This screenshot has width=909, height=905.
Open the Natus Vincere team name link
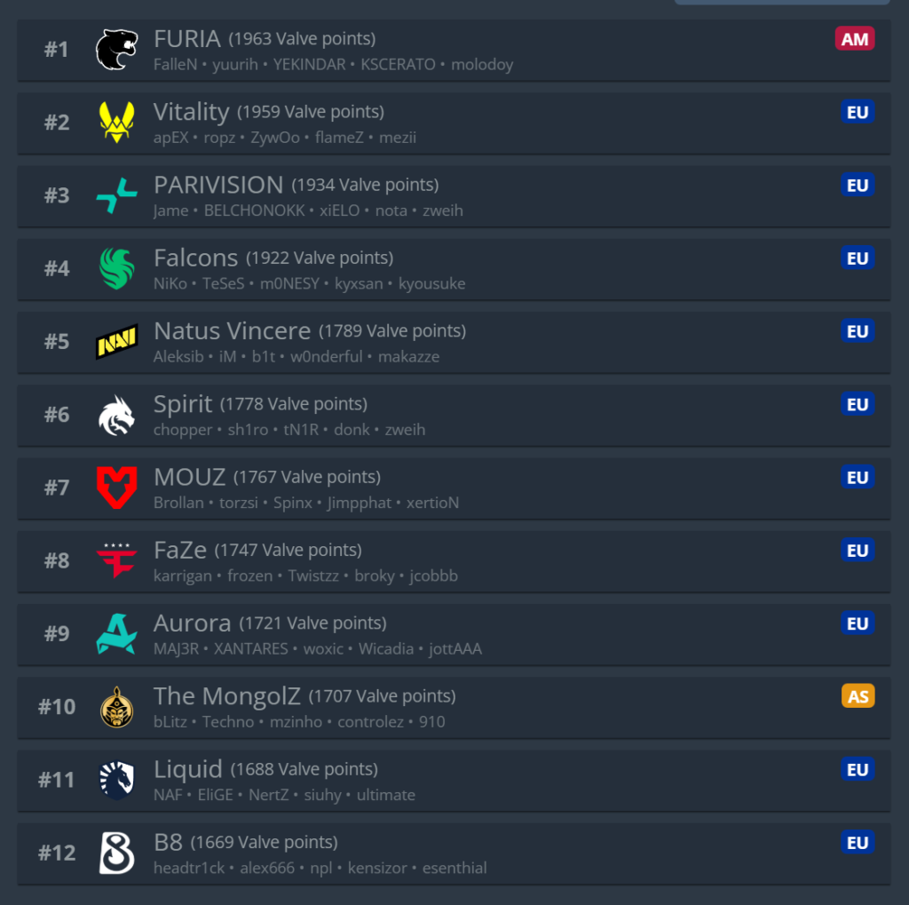[x=232, y=330]
